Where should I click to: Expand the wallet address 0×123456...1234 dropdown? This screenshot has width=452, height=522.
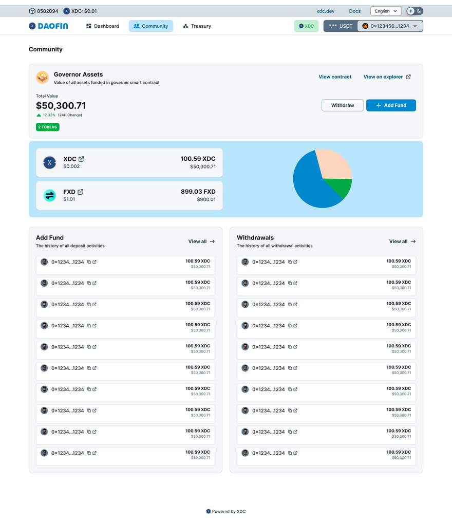390,26
